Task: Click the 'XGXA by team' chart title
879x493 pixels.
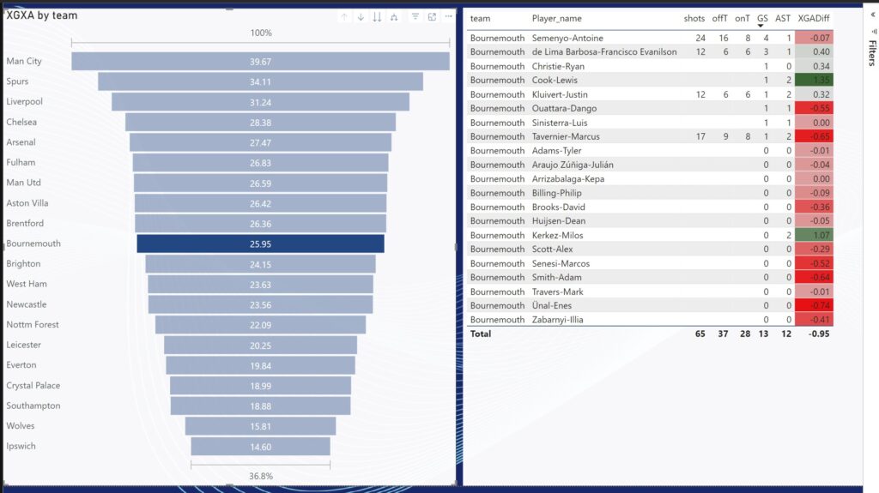Action: tap(42, 15)
